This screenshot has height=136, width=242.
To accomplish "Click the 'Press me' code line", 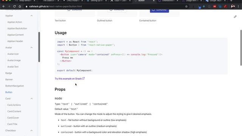I will click(x=67, y=58).
